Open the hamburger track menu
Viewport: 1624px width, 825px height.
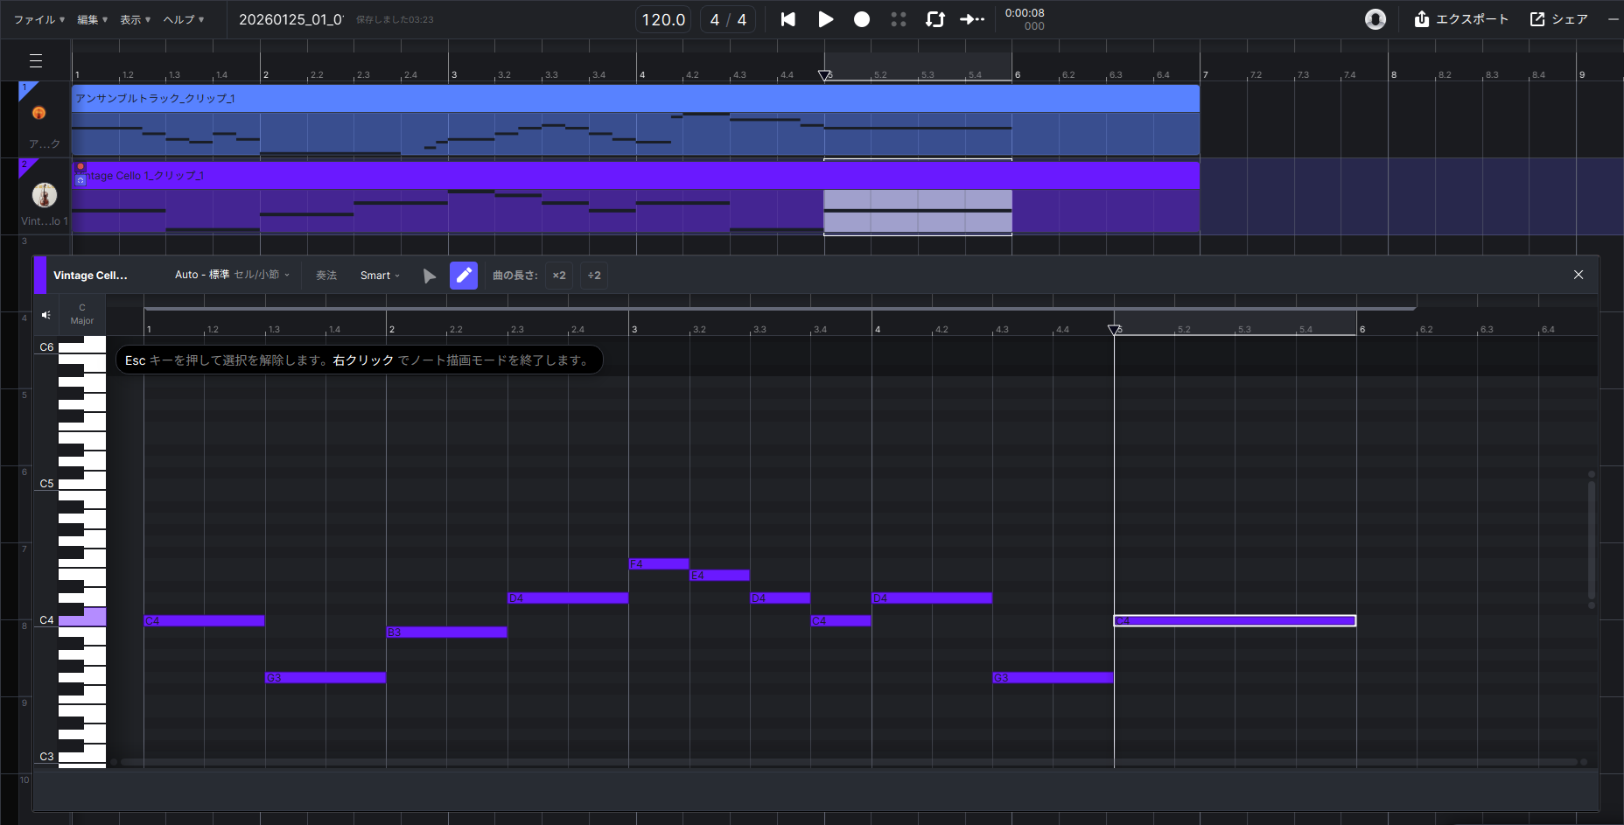(36, 60)
